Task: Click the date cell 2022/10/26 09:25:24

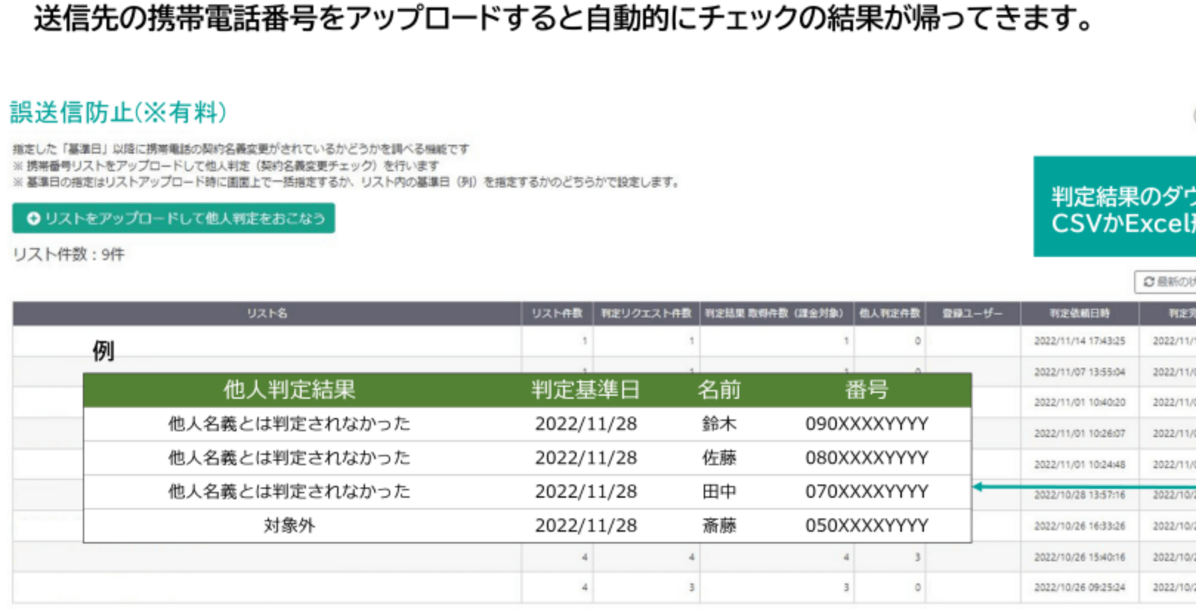Action: [x=1079, y=588]
